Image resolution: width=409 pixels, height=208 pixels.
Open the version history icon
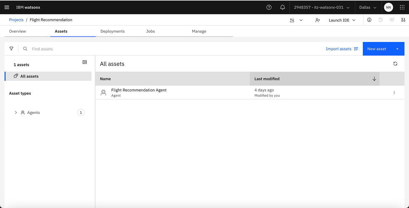coord(381,20)
